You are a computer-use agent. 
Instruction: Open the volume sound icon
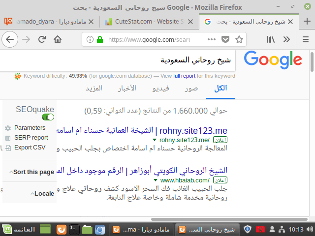click(310, 229)
